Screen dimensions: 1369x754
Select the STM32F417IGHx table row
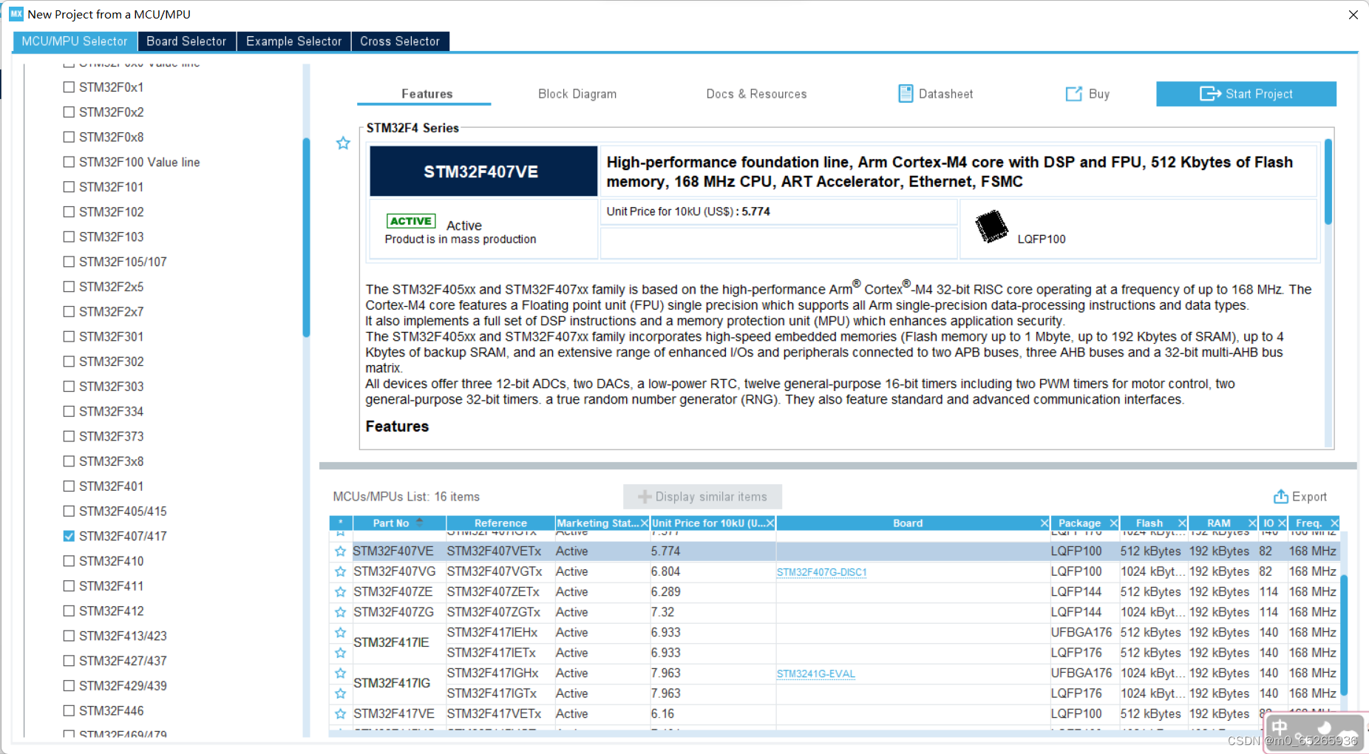(x=835, y=673)
